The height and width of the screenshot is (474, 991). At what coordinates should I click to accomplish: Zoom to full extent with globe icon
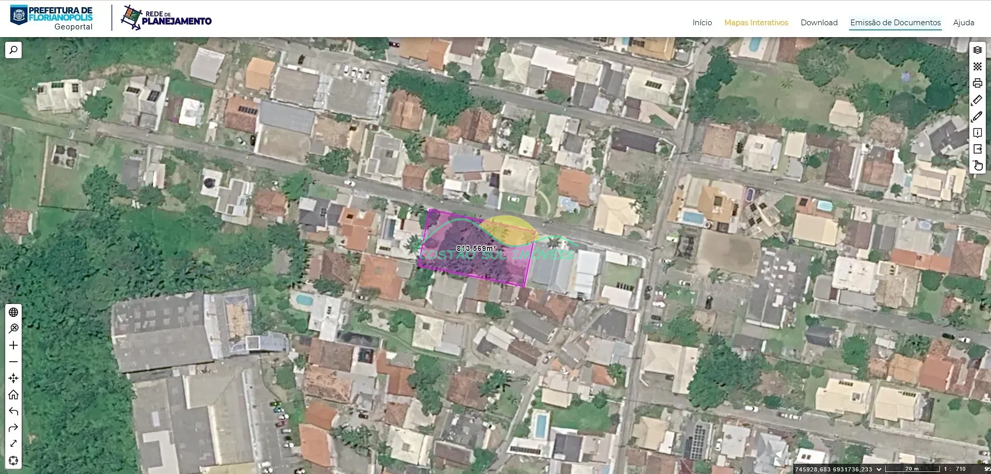[x=13, y=312]
